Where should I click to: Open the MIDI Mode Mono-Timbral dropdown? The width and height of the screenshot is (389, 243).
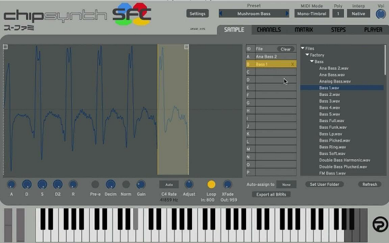pyautogui.click(x=312, y=13)
